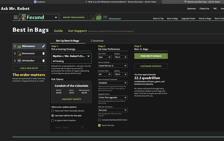Open Gem+Enchant Threshold Disabled dropdown
This screenshot has width=224, height=141.
(x=113, y=83)
